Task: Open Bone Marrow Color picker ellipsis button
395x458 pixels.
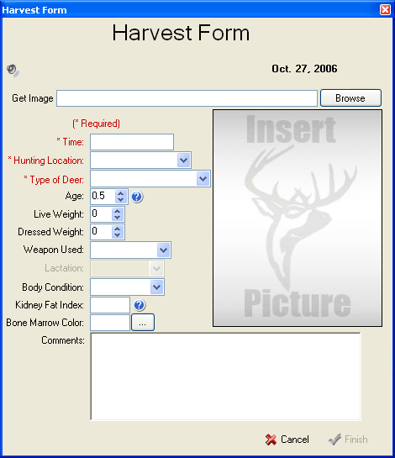Action: (143, 323)
